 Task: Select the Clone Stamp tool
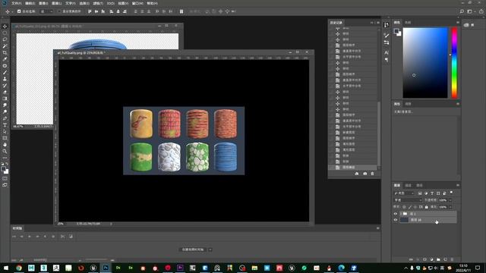tap(5, 79)
